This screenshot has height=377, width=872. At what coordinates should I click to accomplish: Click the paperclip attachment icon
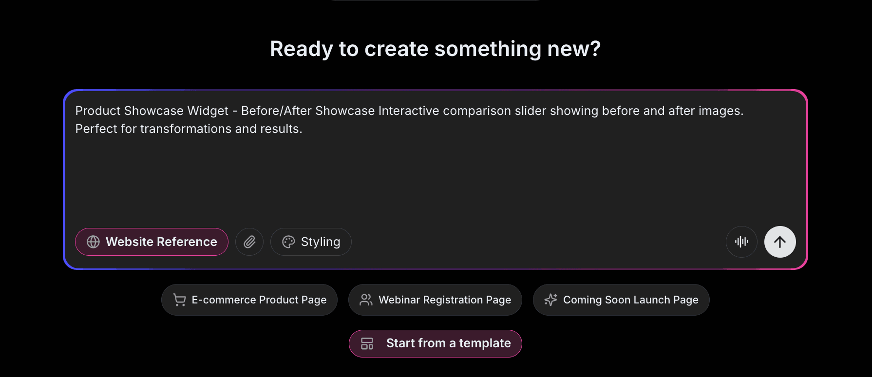point(249,242)
